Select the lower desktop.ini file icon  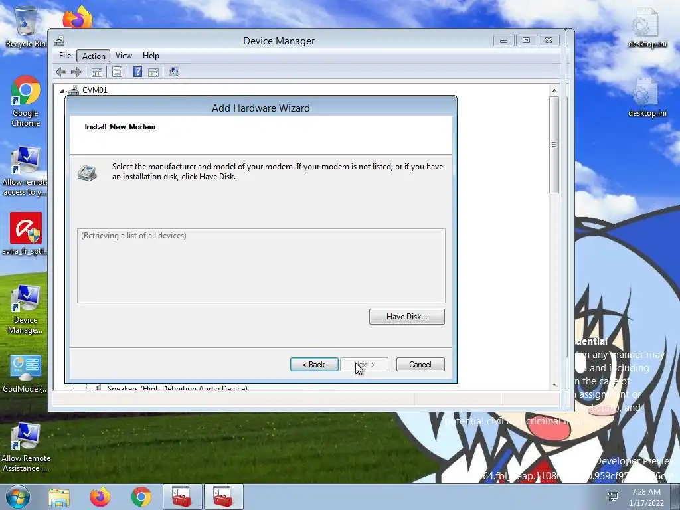(647, 98)
